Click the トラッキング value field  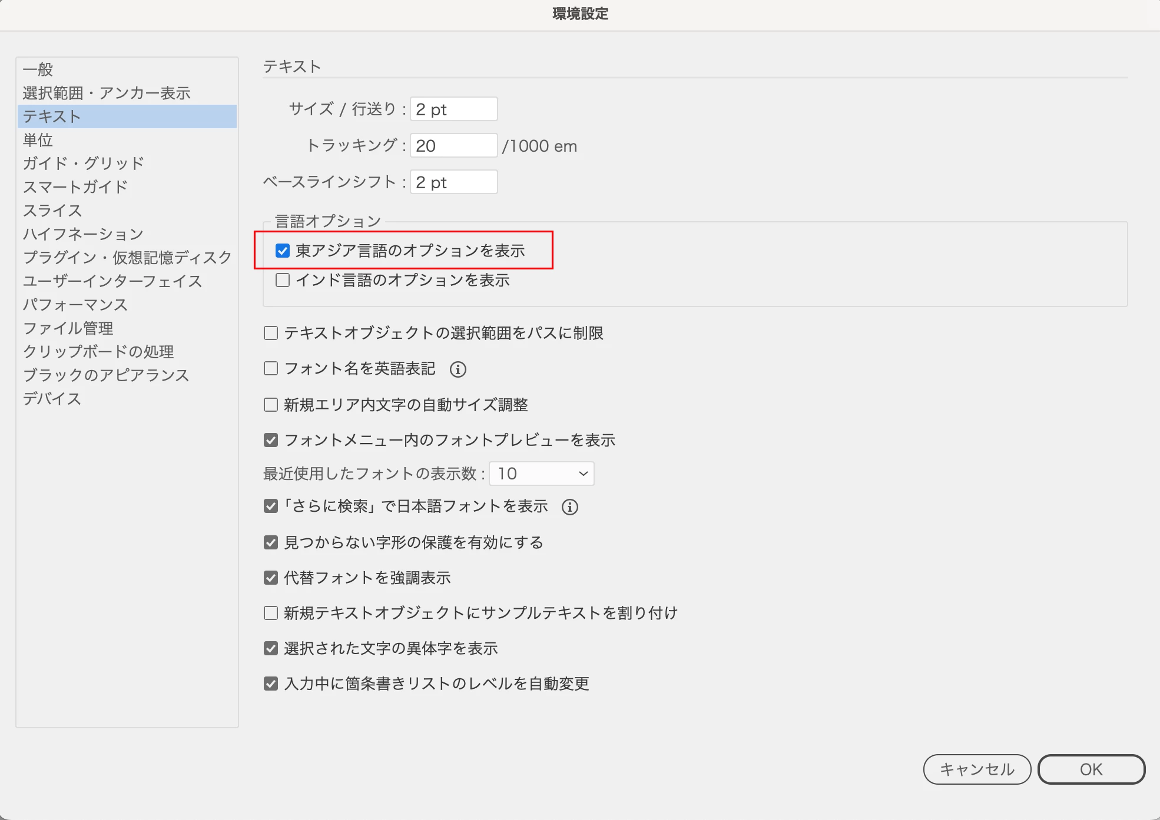pos(453,146)
